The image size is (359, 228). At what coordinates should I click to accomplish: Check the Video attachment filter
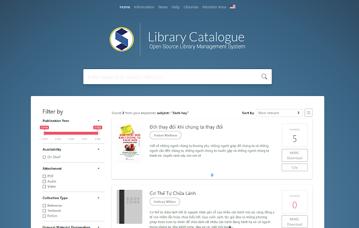click(44, 186)
